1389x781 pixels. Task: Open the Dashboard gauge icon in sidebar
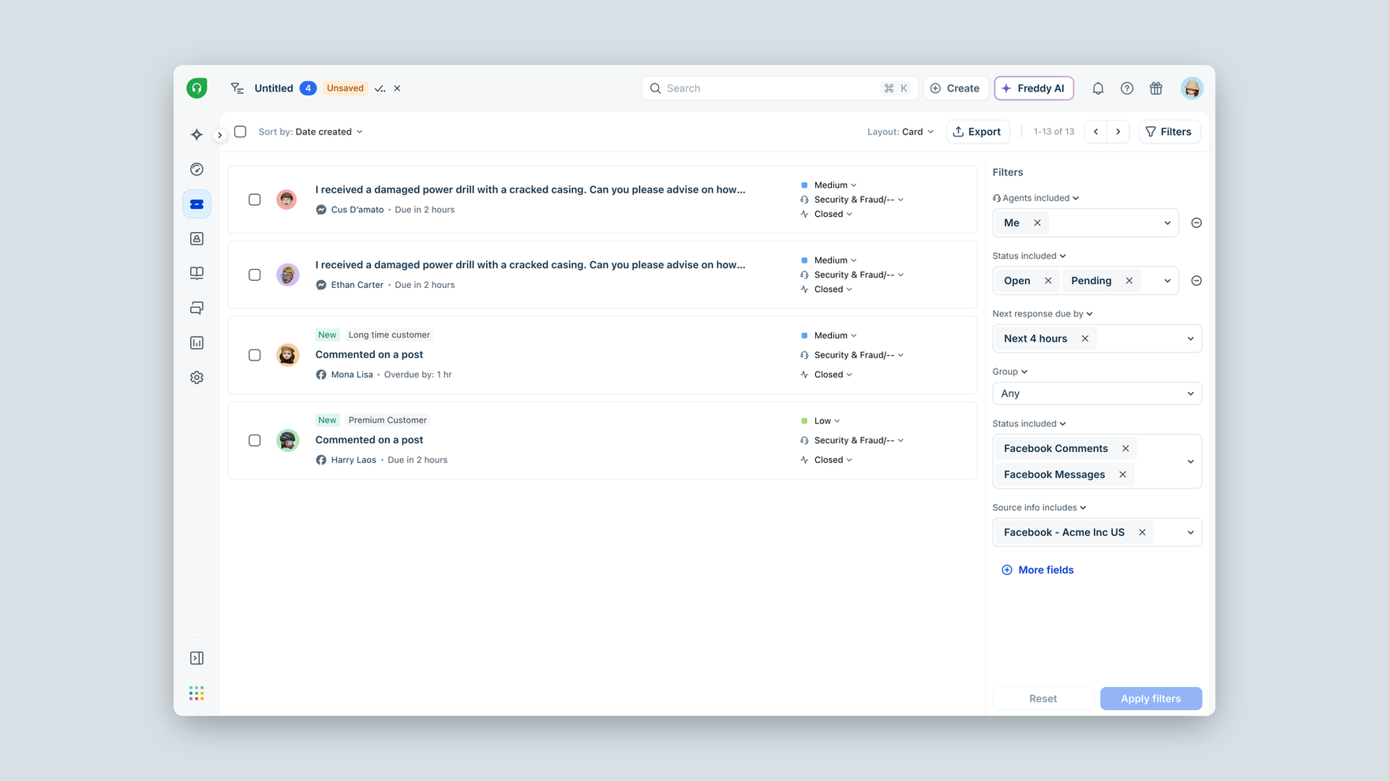197,170
